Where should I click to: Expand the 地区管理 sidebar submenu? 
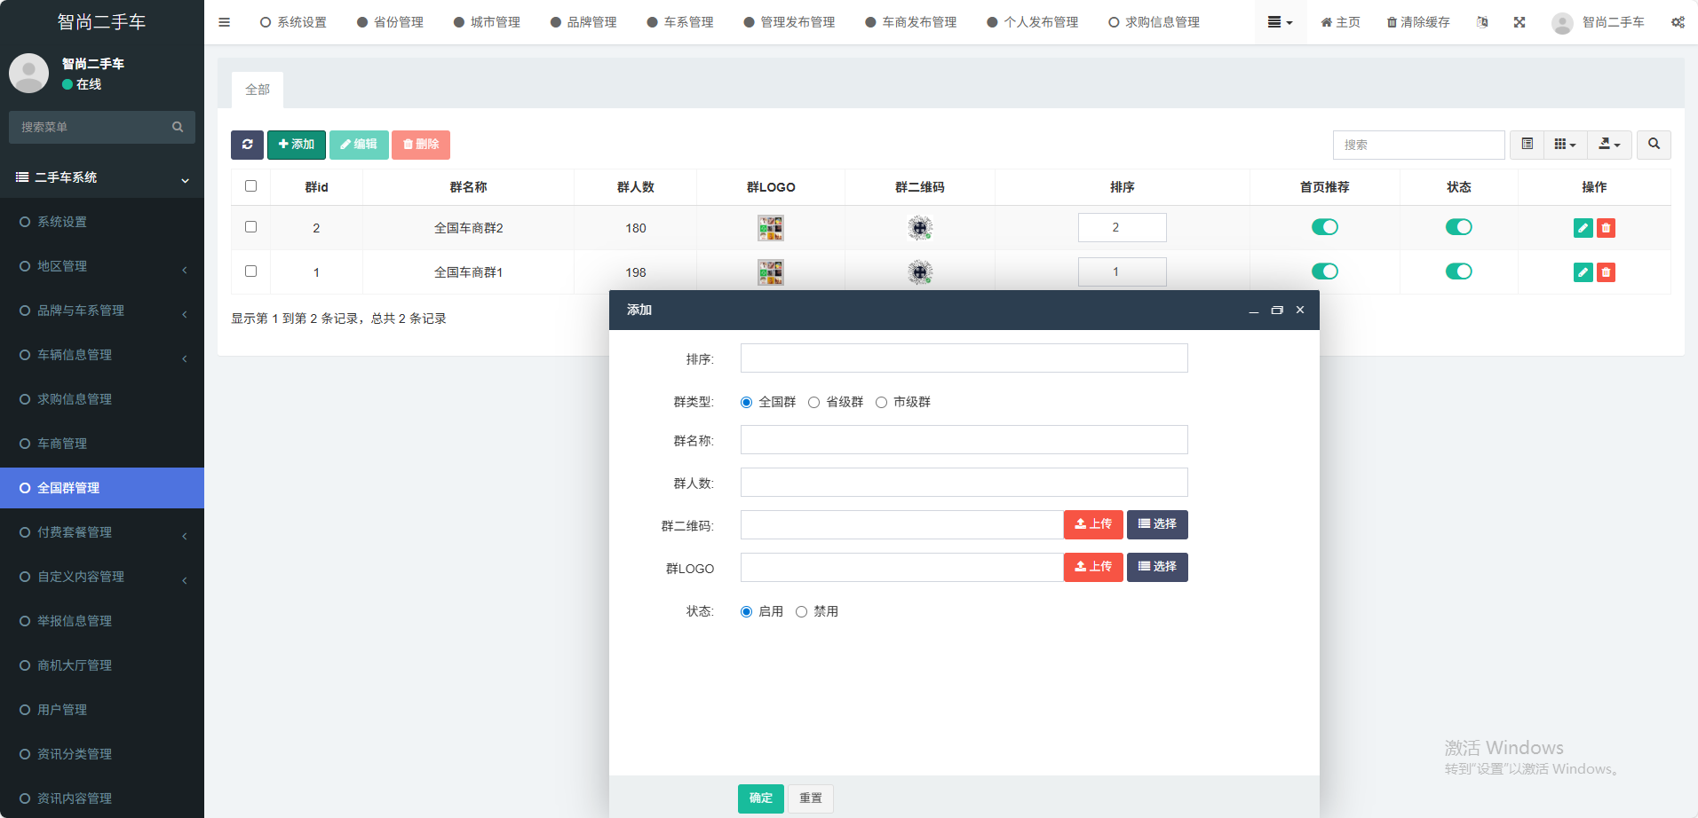pyautogui.click(x=102, y=266)
